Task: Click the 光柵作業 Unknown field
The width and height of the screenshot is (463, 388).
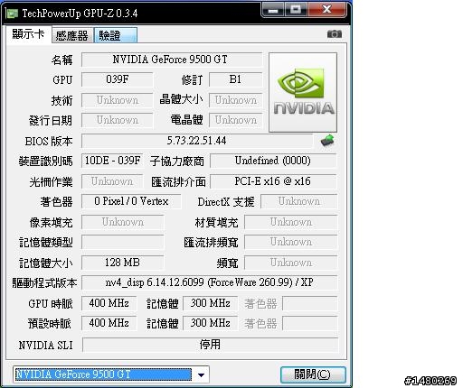Action: click(112, 181)
